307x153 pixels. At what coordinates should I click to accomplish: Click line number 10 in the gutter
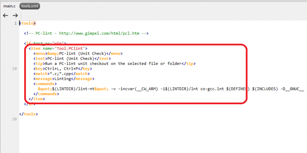[14, 69]
